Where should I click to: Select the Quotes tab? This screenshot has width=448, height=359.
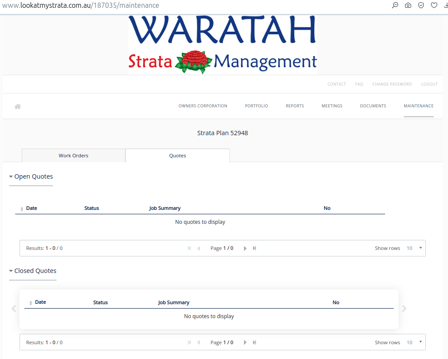[178, 155]
